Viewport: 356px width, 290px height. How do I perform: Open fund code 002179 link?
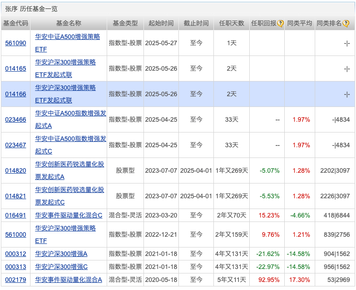[16, 280]
